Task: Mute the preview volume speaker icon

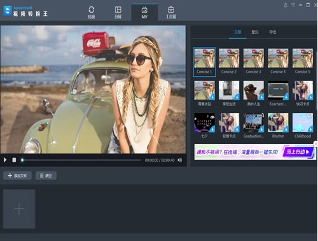Action: point(180,160)
